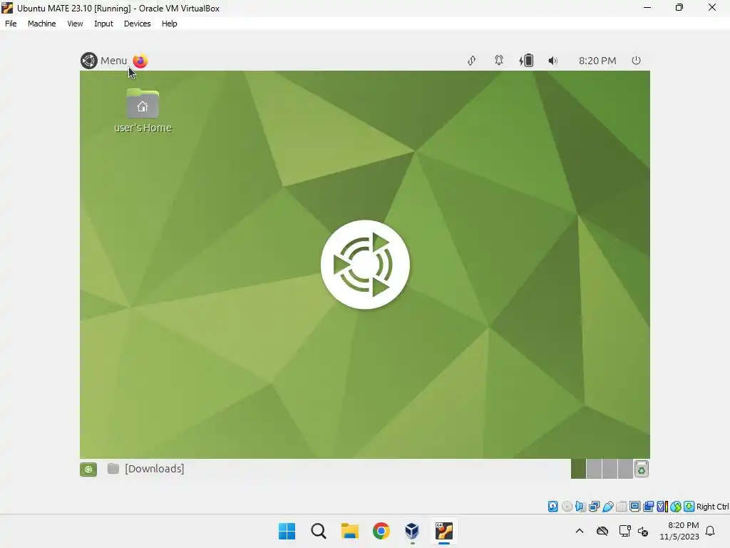Screen dimensions: 730x548
Task: Open the Windows taskbar date and time
Action: pyautogui.click(x=679, y=531)
